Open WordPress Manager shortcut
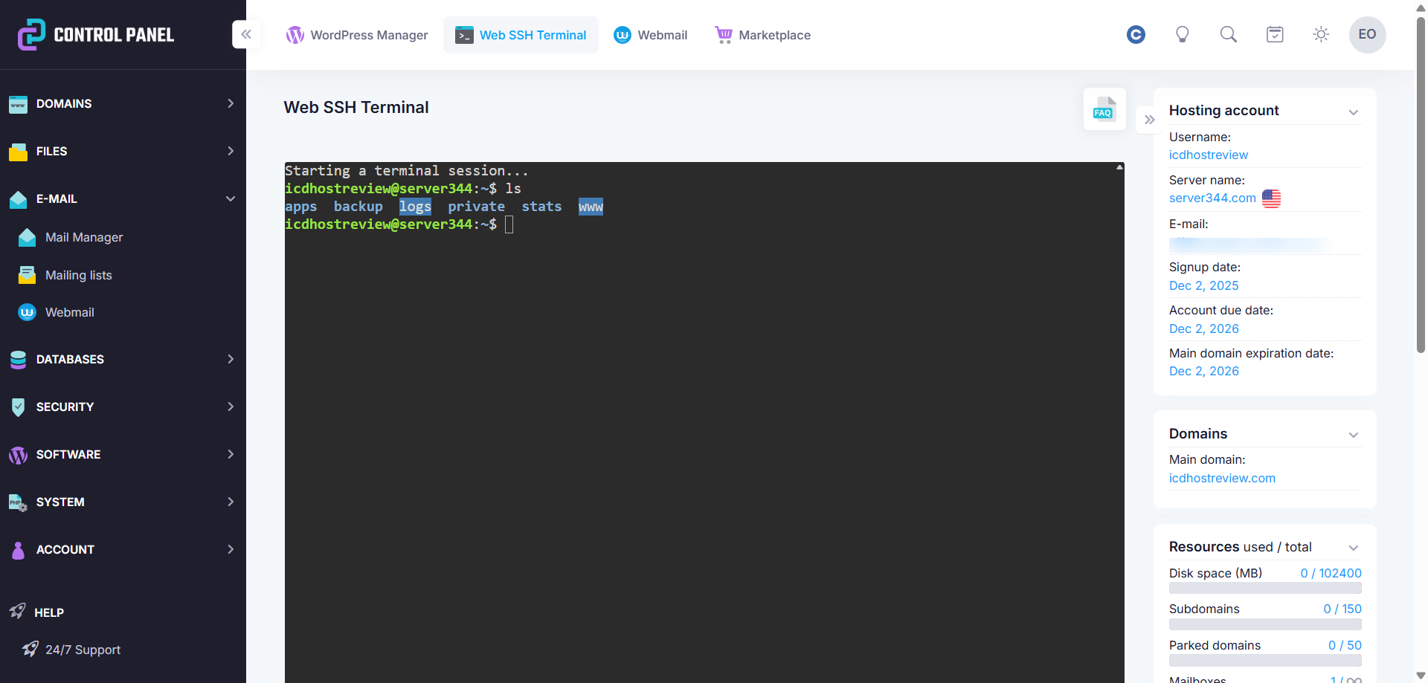 coord(357,35)
